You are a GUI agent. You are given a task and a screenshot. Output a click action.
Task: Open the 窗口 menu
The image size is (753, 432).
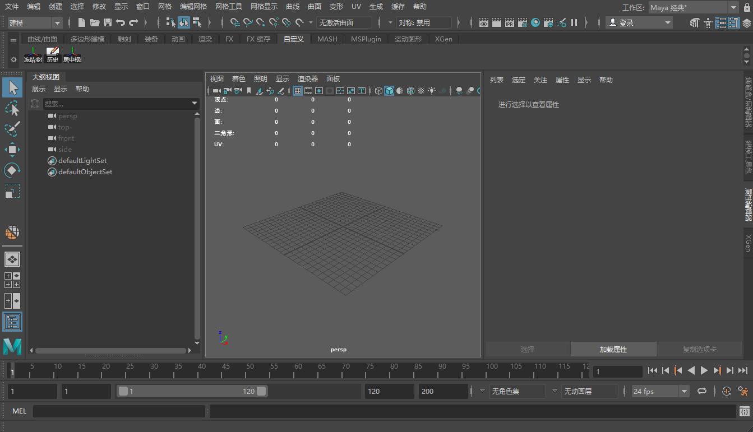(142, 6)
